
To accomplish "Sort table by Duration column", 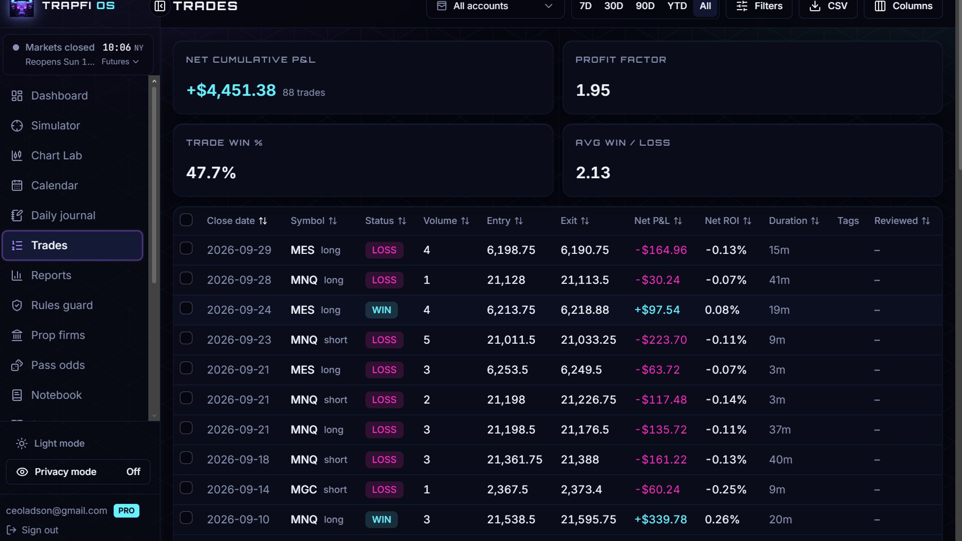I will point(794,221).
